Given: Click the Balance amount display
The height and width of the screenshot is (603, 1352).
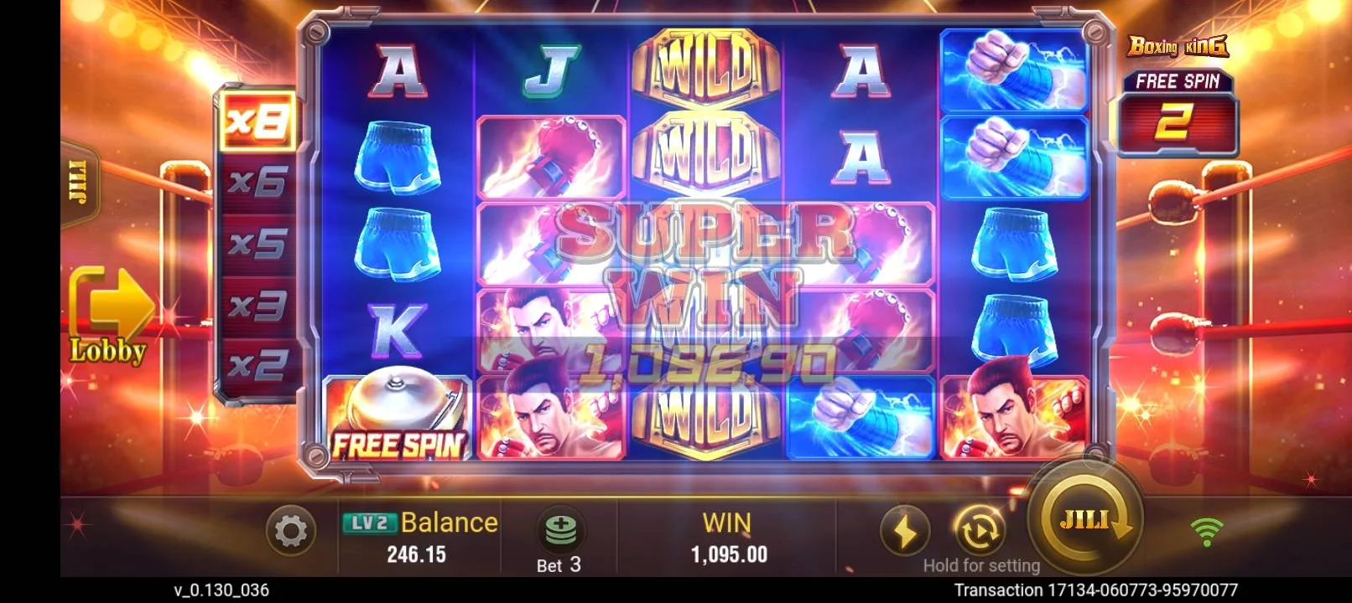Looking at the screenshot, I should (417, 554).
